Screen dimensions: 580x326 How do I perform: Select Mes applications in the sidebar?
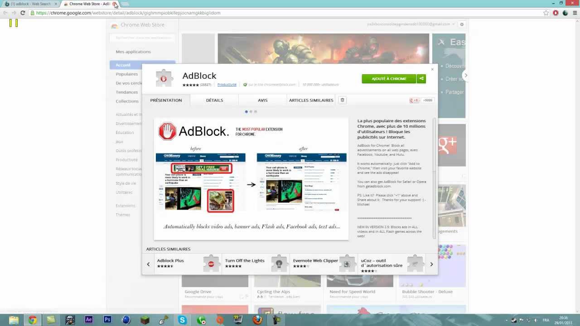click(133, 52)
